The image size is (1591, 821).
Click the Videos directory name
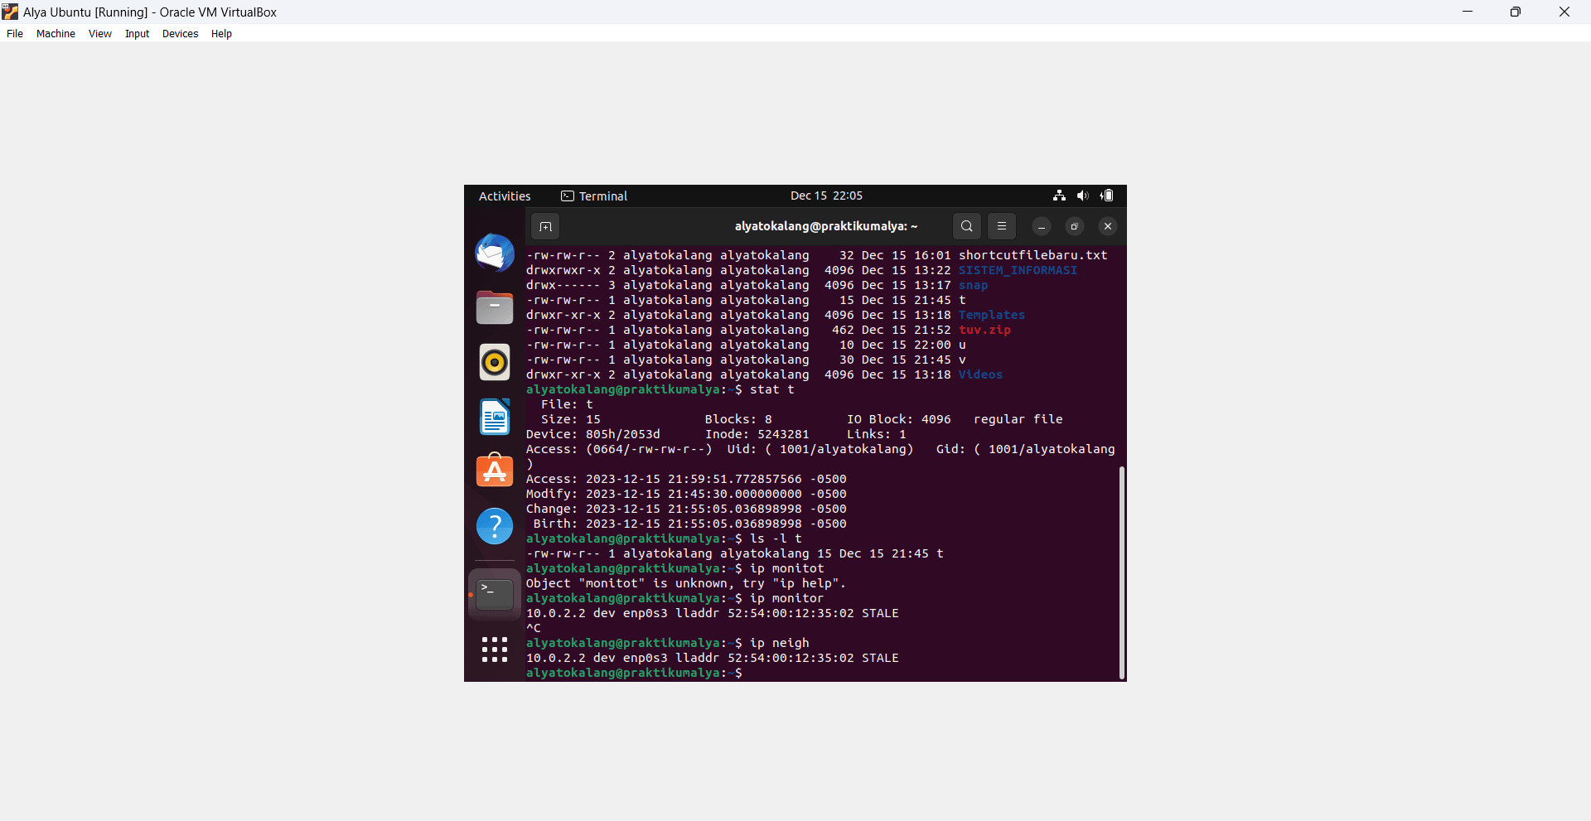pos(980,374)
